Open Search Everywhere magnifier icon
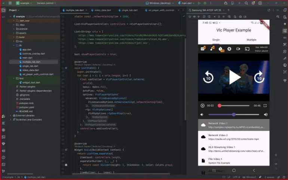Viewport: 288px width, 180px height. pos(246,3)
